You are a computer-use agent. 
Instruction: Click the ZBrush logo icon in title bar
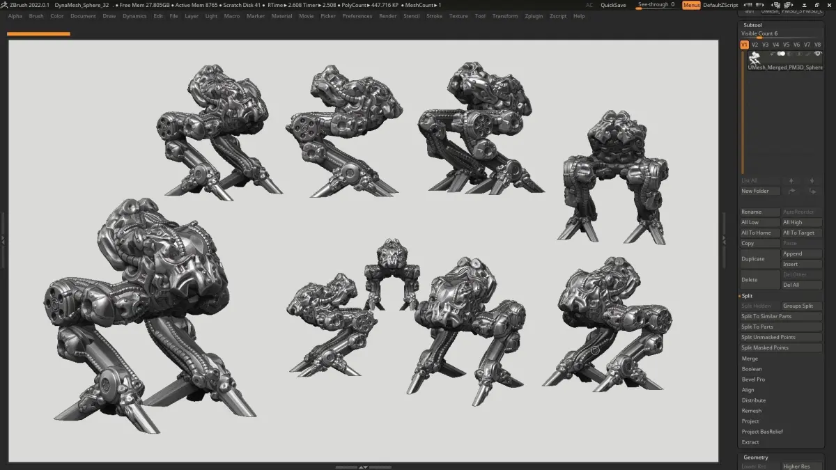(5, 5)
